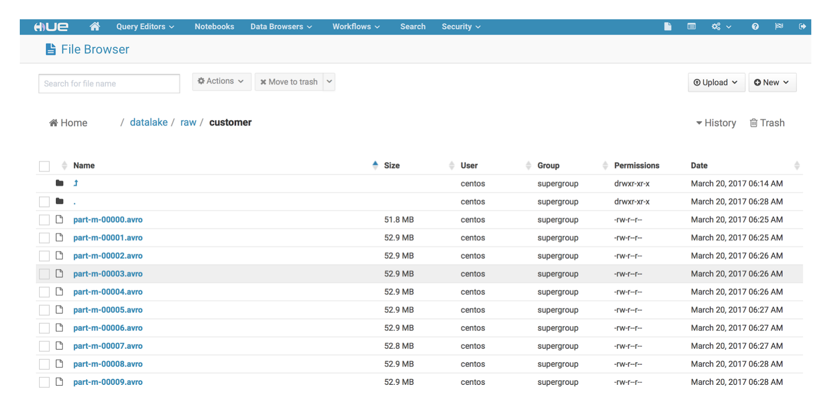Navigate to datalake breadcrumb folder
The height and width of the screenshot is (413, 831).
148,123
